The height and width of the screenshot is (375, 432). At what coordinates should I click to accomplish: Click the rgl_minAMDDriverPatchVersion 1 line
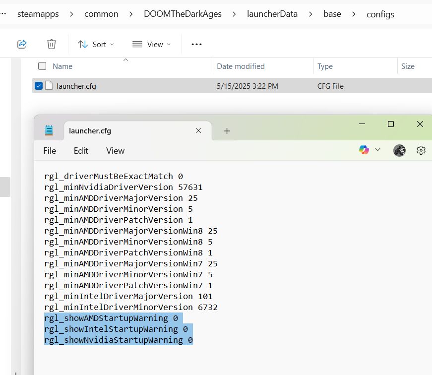119,220
